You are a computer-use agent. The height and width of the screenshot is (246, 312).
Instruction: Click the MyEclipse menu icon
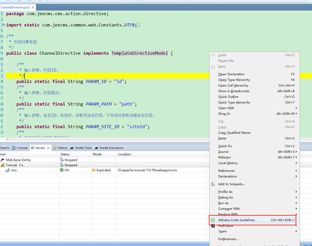(x=213, y=226)
